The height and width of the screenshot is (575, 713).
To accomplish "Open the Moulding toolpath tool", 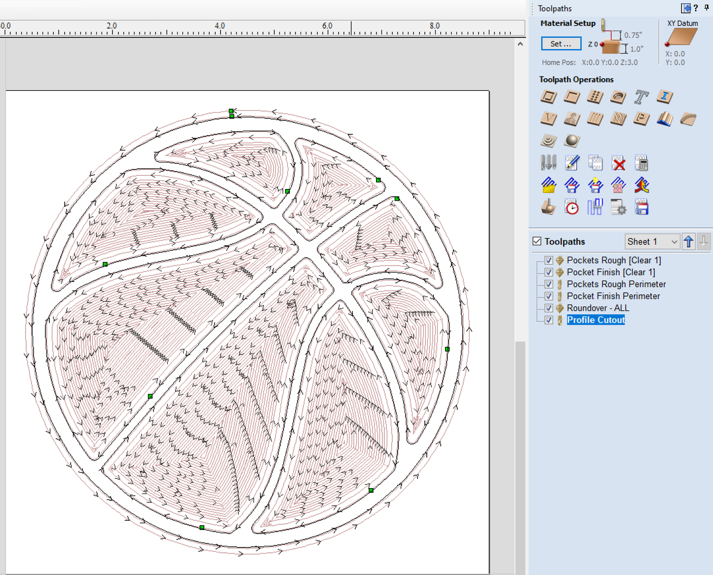I will (664, 119).
